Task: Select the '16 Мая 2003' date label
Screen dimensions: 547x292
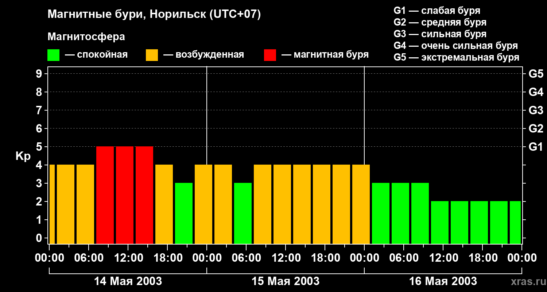Action: click(x=443, y=281)
